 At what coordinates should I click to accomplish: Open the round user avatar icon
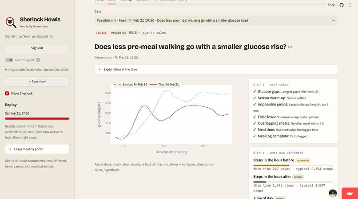coord(333,193)
